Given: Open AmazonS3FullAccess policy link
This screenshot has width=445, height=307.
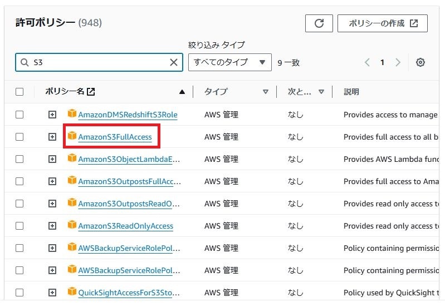Looking at the screenshot, I should 115,137.
